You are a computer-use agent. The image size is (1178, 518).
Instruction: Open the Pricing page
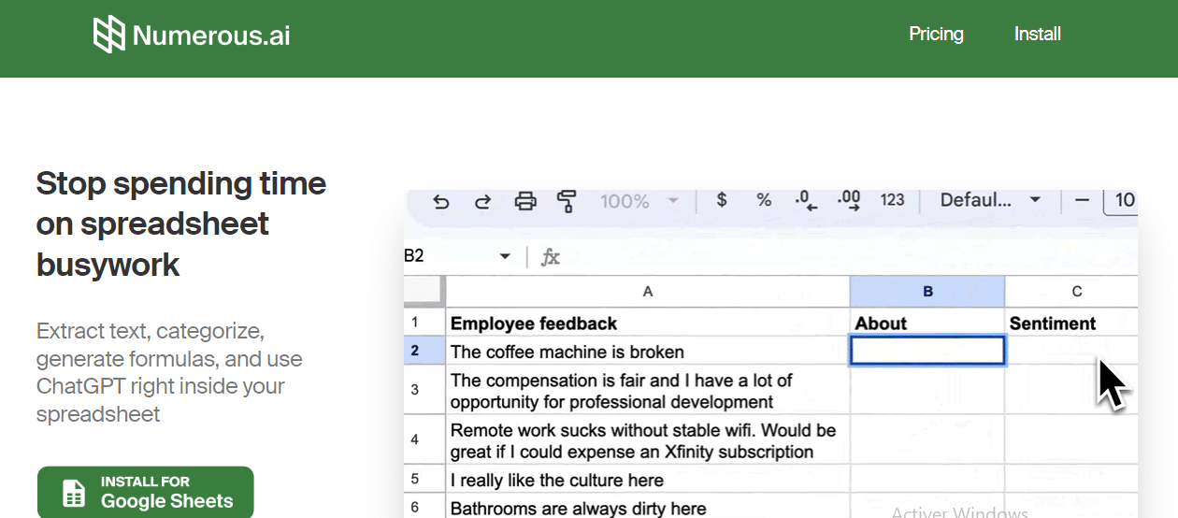(x=936, y=35)
